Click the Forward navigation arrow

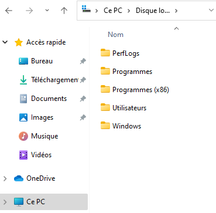[x=29, y=11]
